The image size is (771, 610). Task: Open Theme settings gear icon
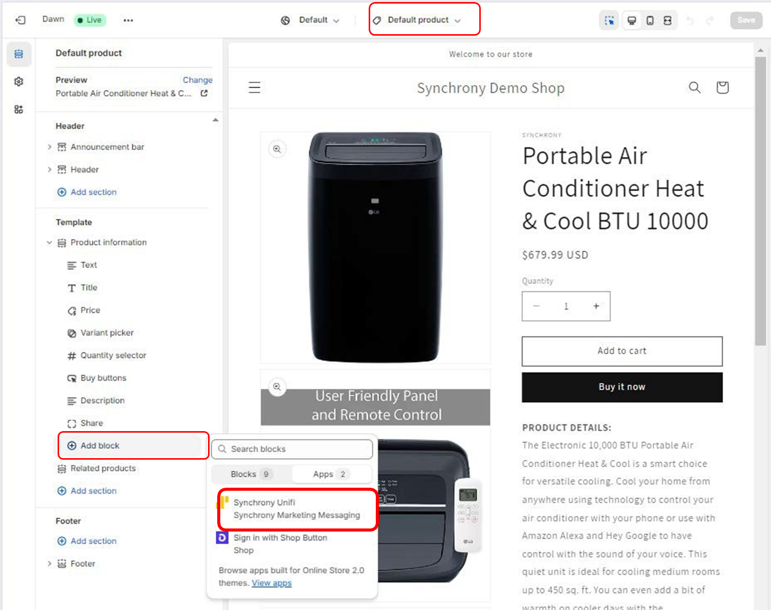(19, 82)
